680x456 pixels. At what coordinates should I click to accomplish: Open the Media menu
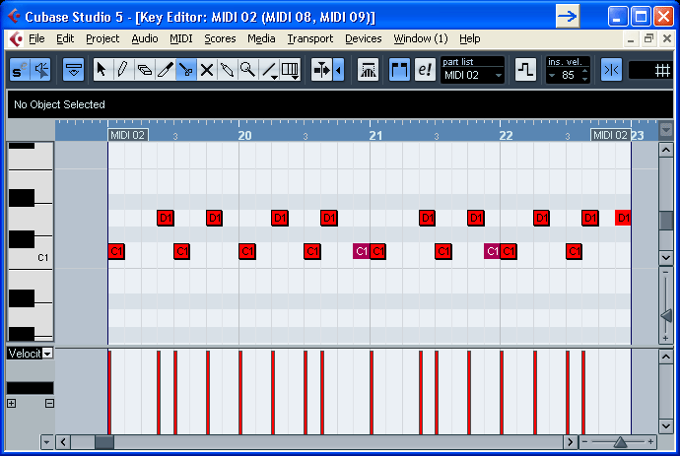pos(261,38)
